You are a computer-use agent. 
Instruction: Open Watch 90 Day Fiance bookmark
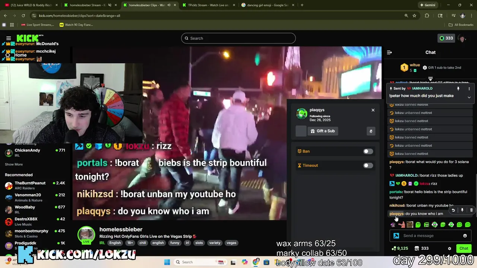pos(76,25)
